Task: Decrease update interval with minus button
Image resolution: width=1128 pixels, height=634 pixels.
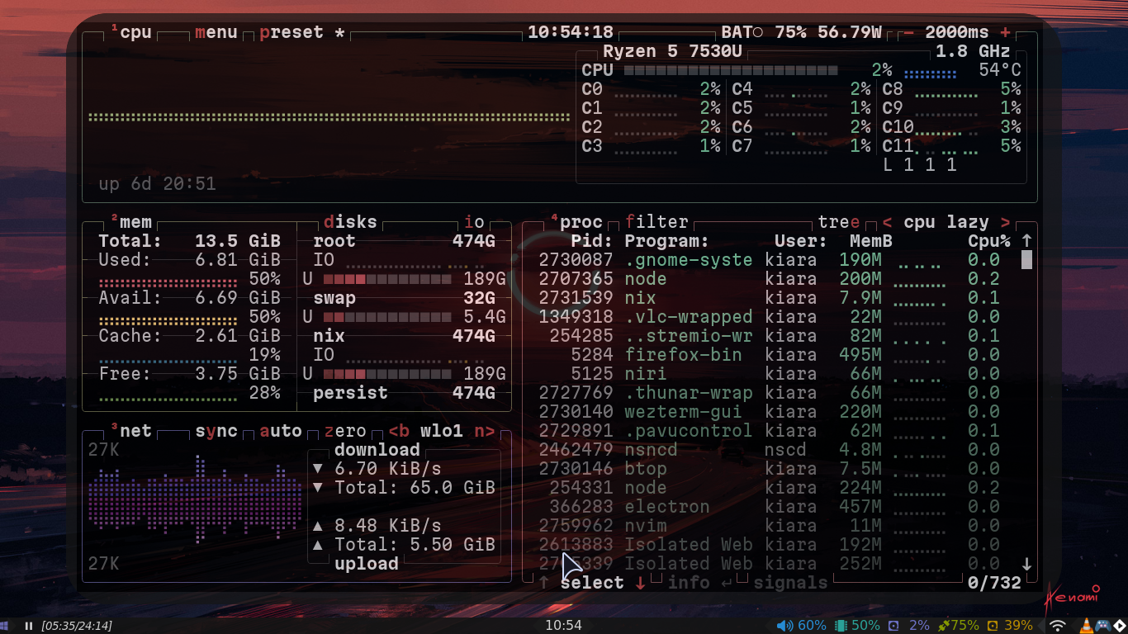Action: pyautogui.click(x=909, y=33)
